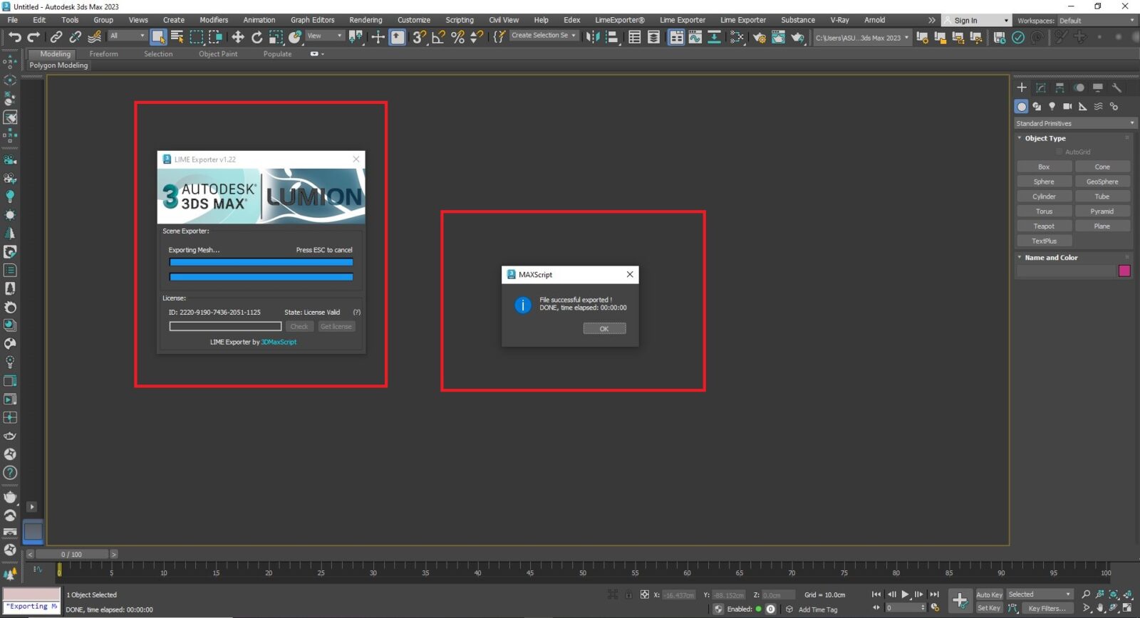Select the Link tool chain icon
Screen dimensions: 1140x618
click(56, 37)
